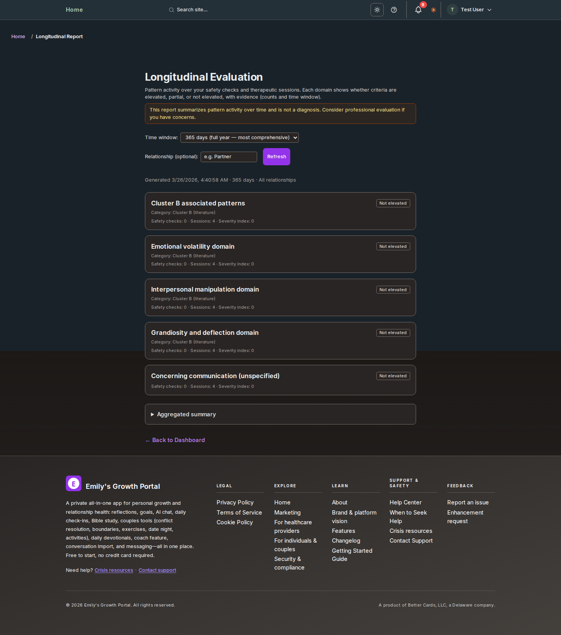Screen dimensions: 561x635
Task: Open the Terms of Service link
Action: 239,513
